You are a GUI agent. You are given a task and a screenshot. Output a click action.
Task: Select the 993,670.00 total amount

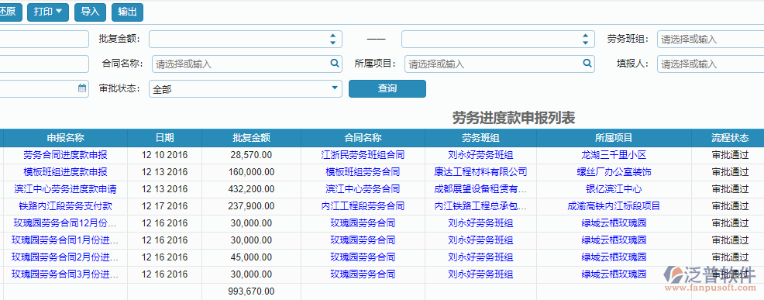click(251, 291)
